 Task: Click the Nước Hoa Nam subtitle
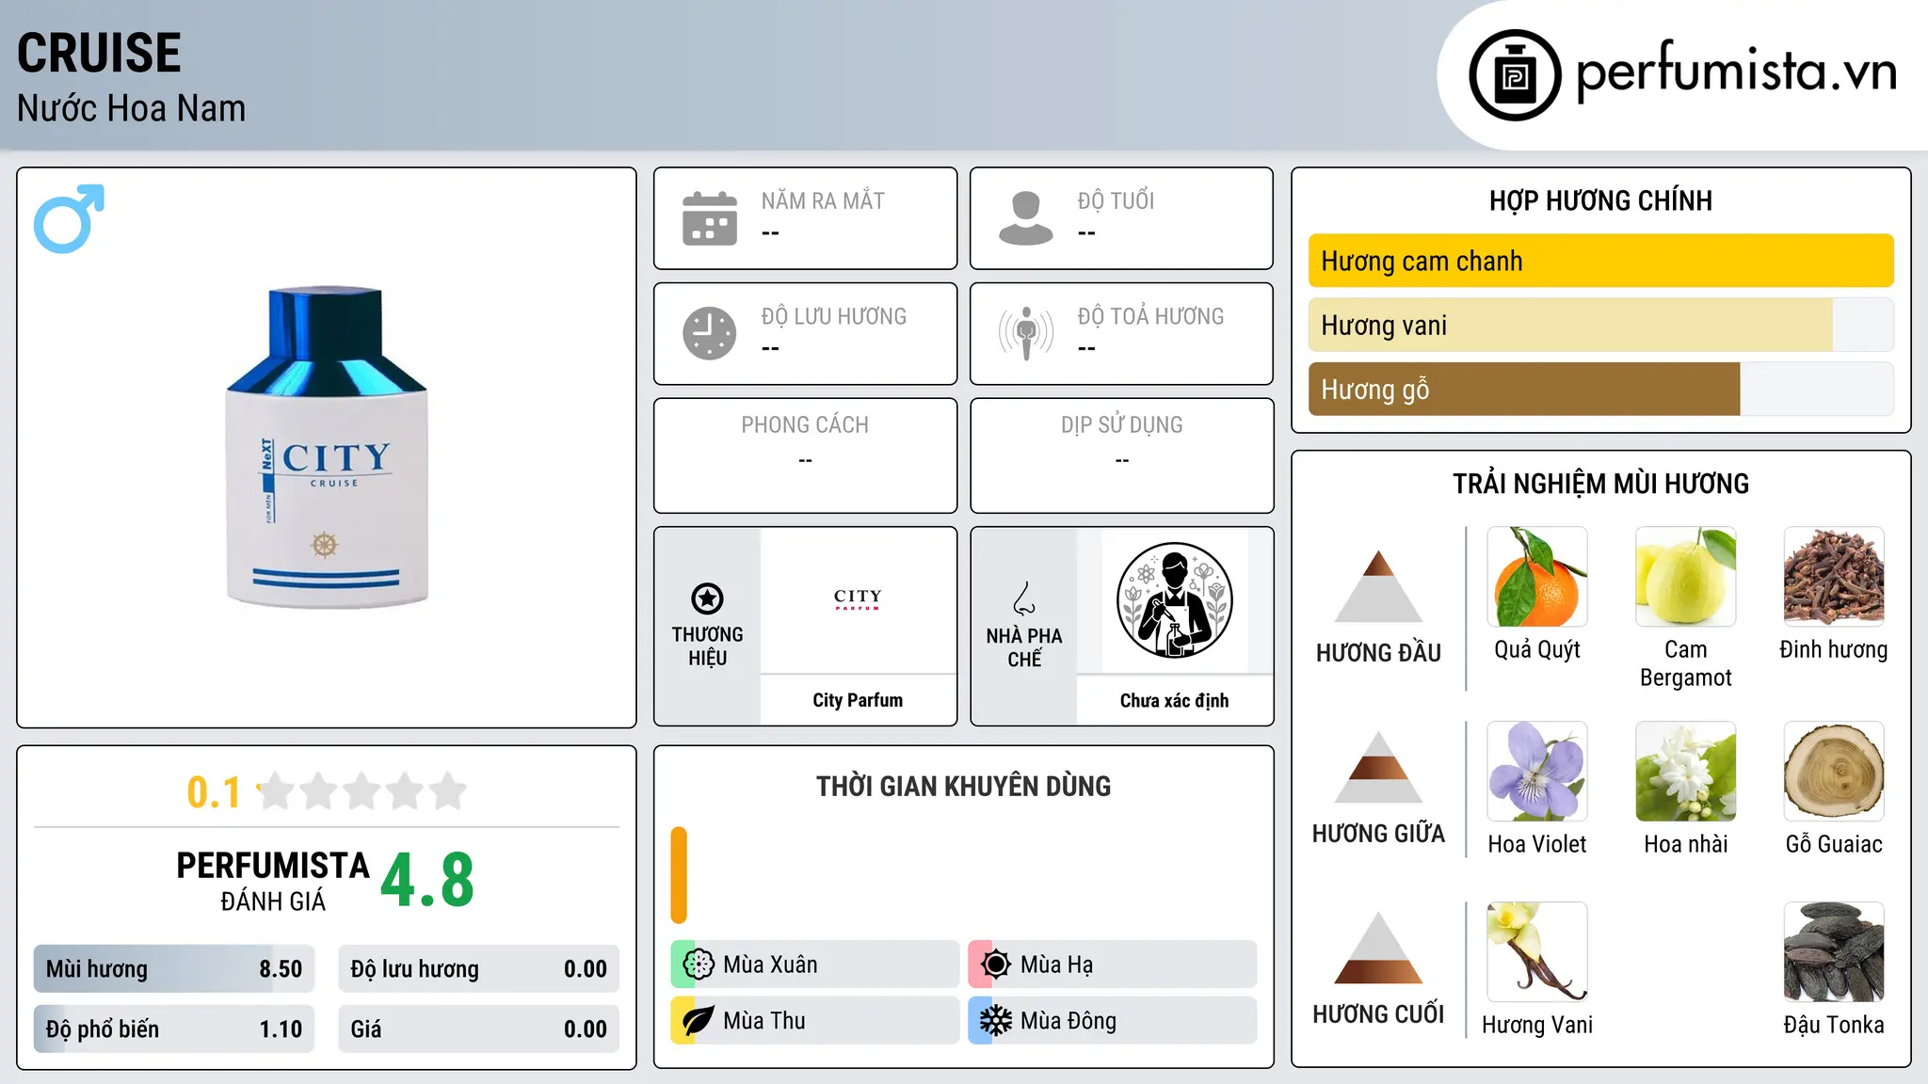[x=132, y=109]
